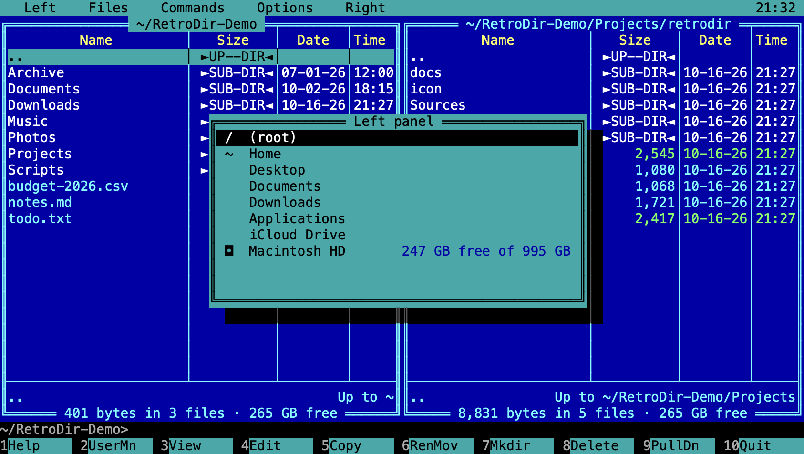The height and width of the screenshot is (454, 804).
Task: Click the F9 PullDn button
Action: click(679, 446)
